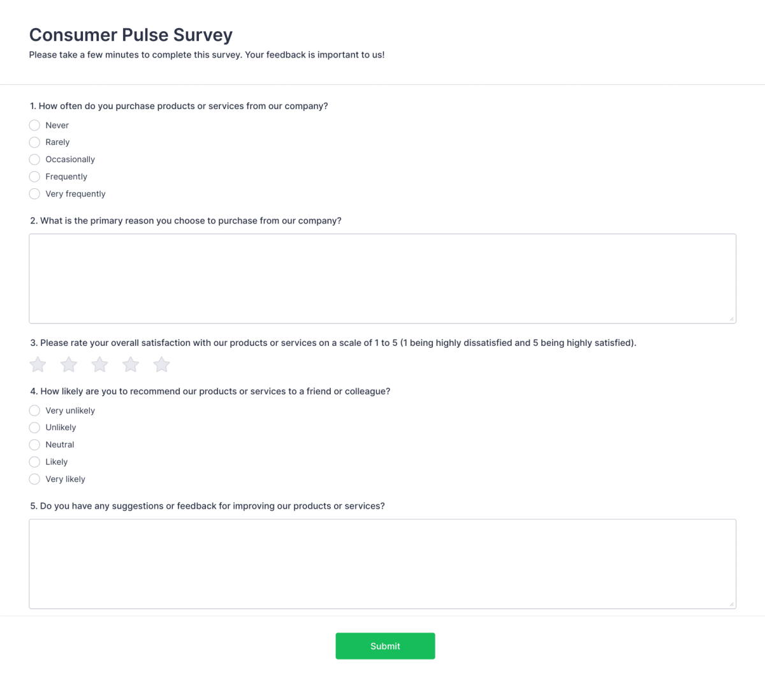
Task: Give a 3-star satisfaction rating
Action: click(99, 364)
